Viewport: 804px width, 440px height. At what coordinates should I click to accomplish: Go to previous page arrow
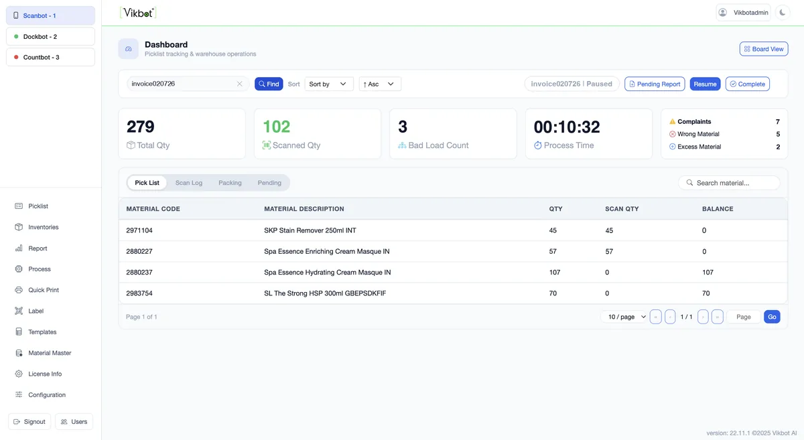pos(670,317)
